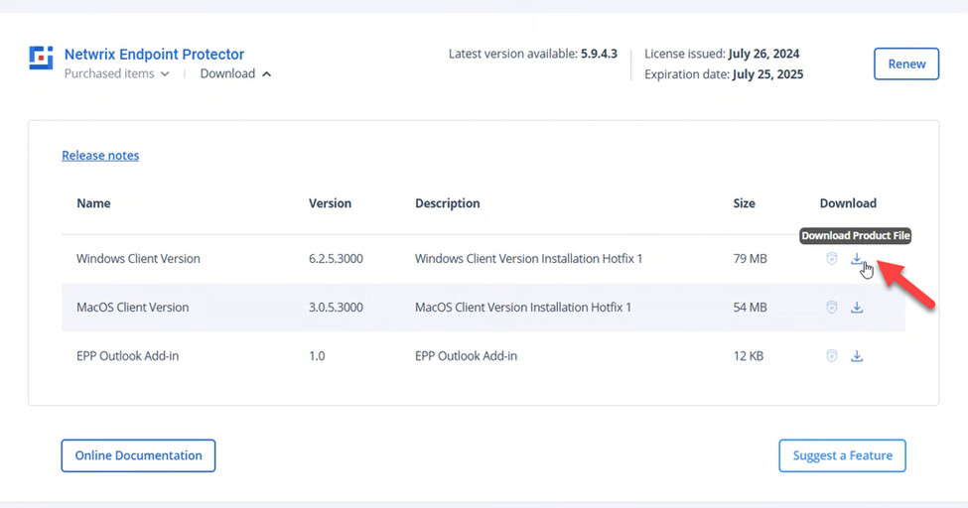Click the Netwrix Endpoint Protector logo icon
The height and width of the screenshot is (508, 968).
(x=41, y=58)
